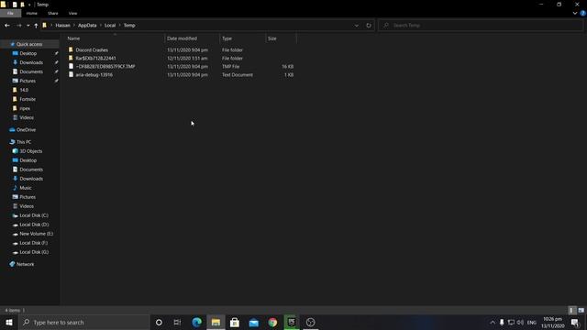Sort files by Date modified column
The image size is (587, 330).
click(x=193, y=38)
